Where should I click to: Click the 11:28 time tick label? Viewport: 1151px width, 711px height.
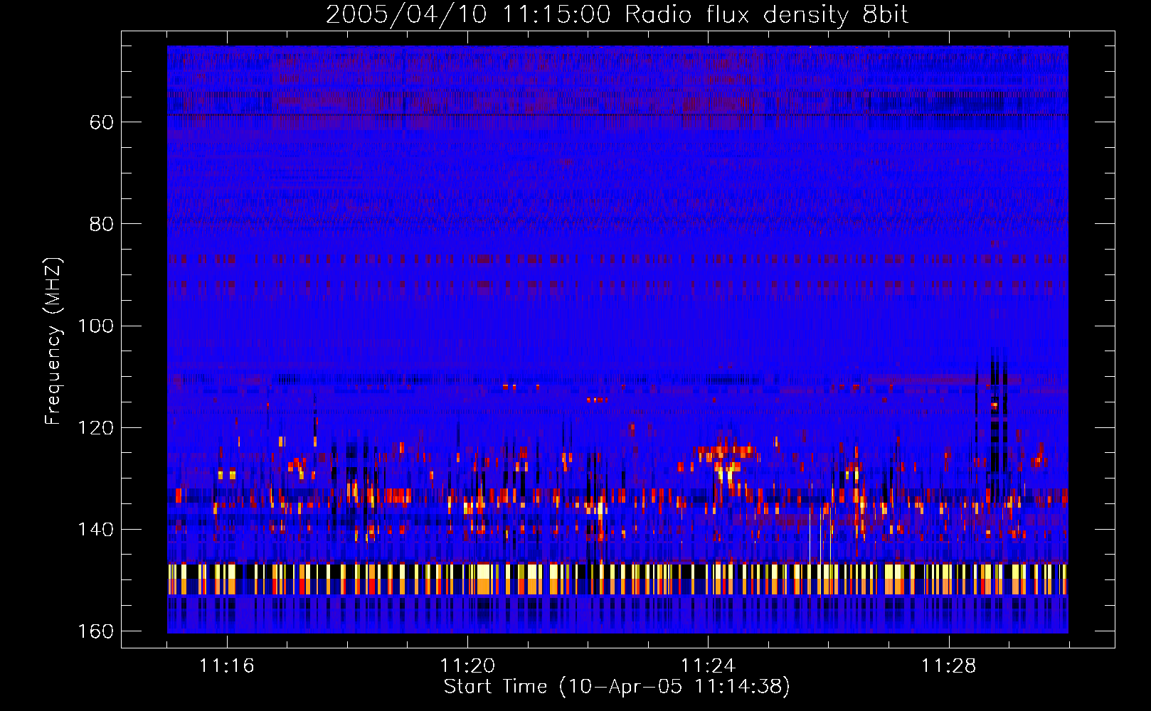[949, 666]
